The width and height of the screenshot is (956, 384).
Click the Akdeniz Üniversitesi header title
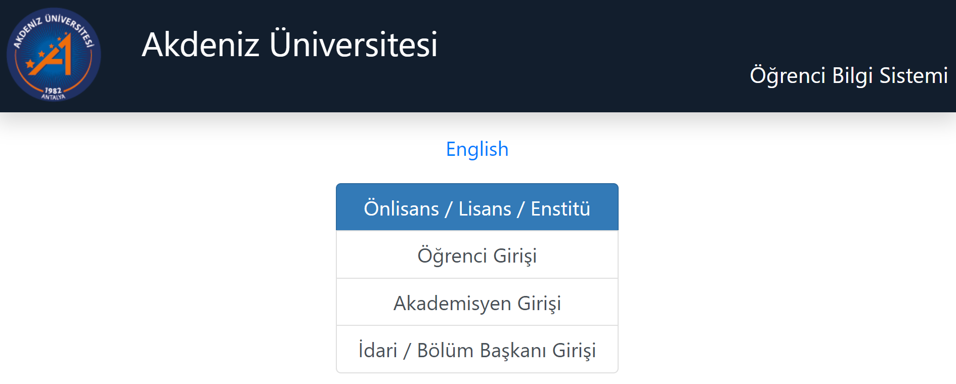coord(289,45)
